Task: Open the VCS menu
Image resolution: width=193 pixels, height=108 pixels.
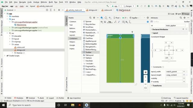Action: coord(66,2)
